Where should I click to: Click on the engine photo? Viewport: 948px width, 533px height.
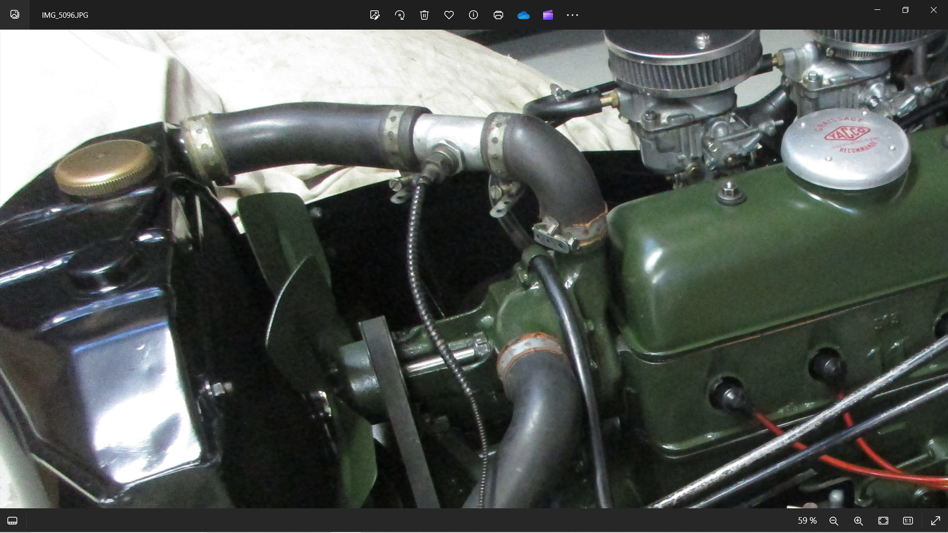(474, 269)
